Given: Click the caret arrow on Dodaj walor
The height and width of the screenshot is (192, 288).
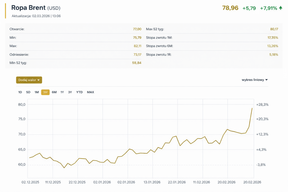Looking at the screenshot, I should point(39,80).
